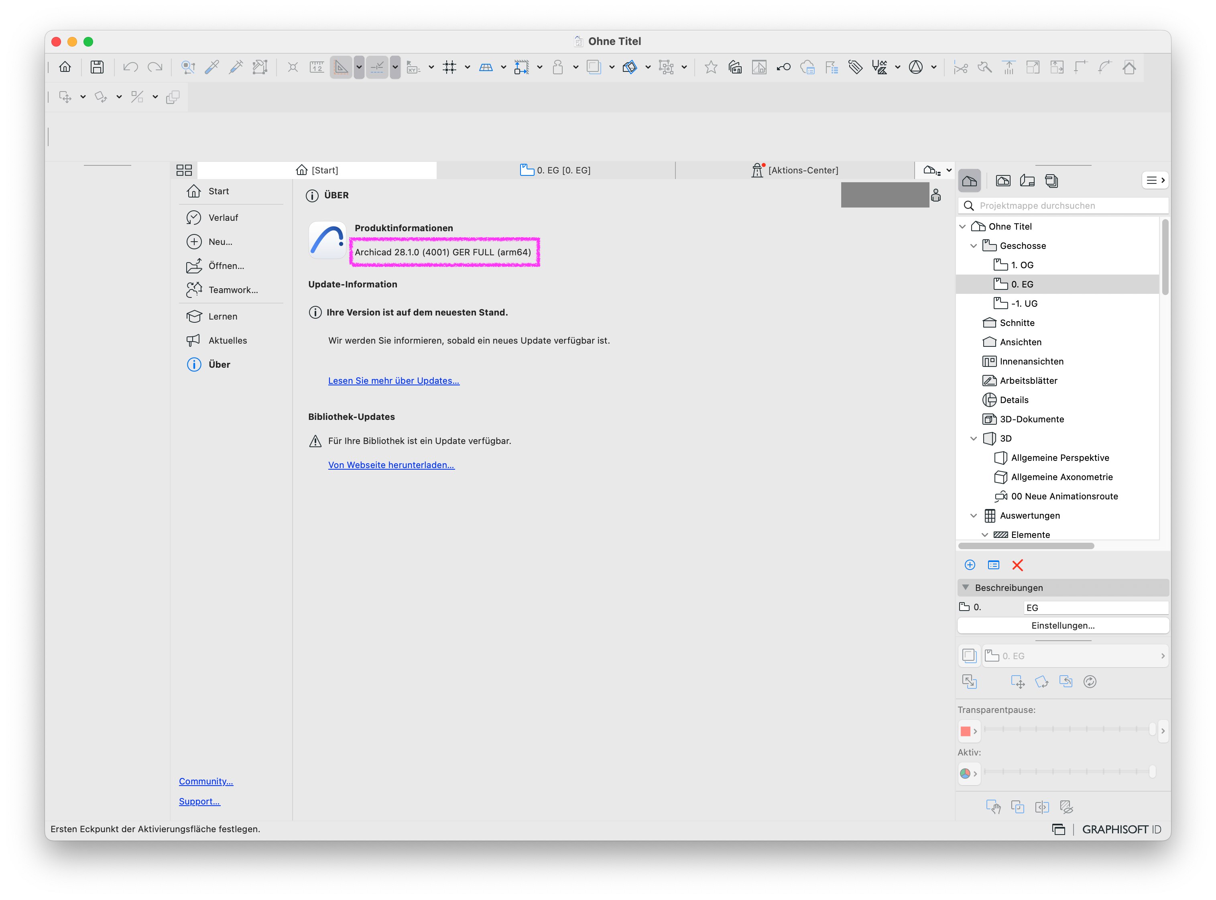Click the Einstellungen... button
The image size is (1216, 900).
(1063, 625)
